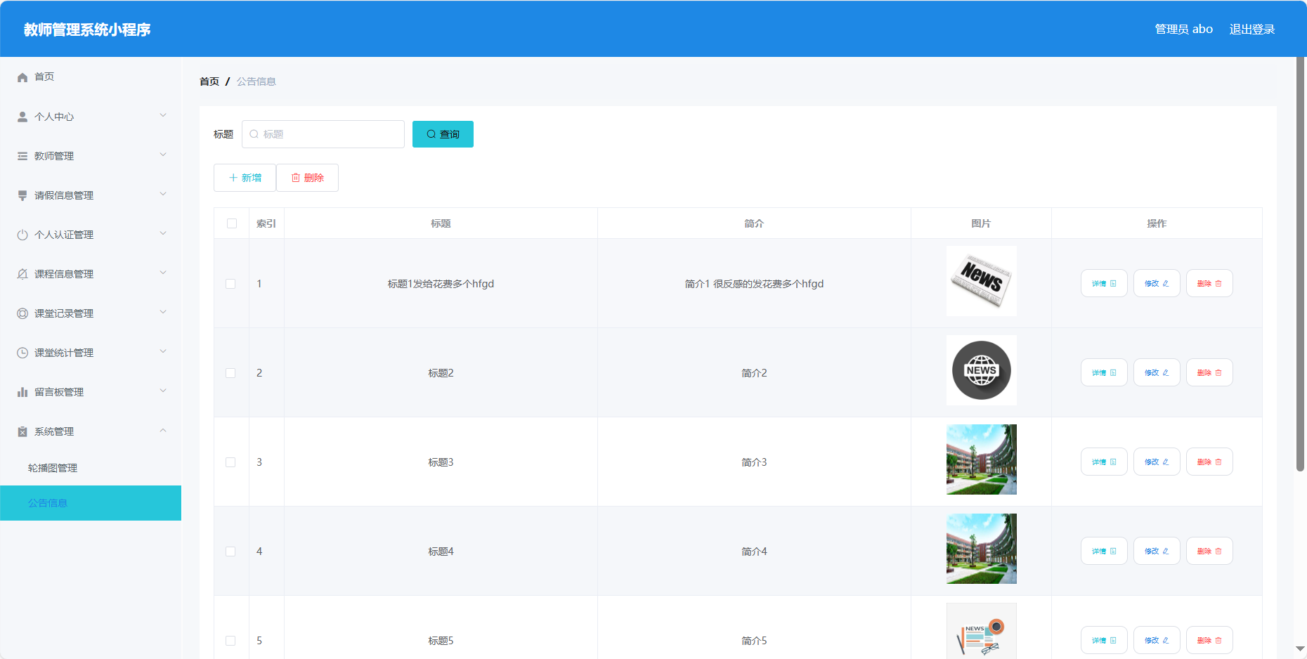Screen dimensions: 1307x659
Task: Click 退出登录 link
Action: (x=1252, y=29)
